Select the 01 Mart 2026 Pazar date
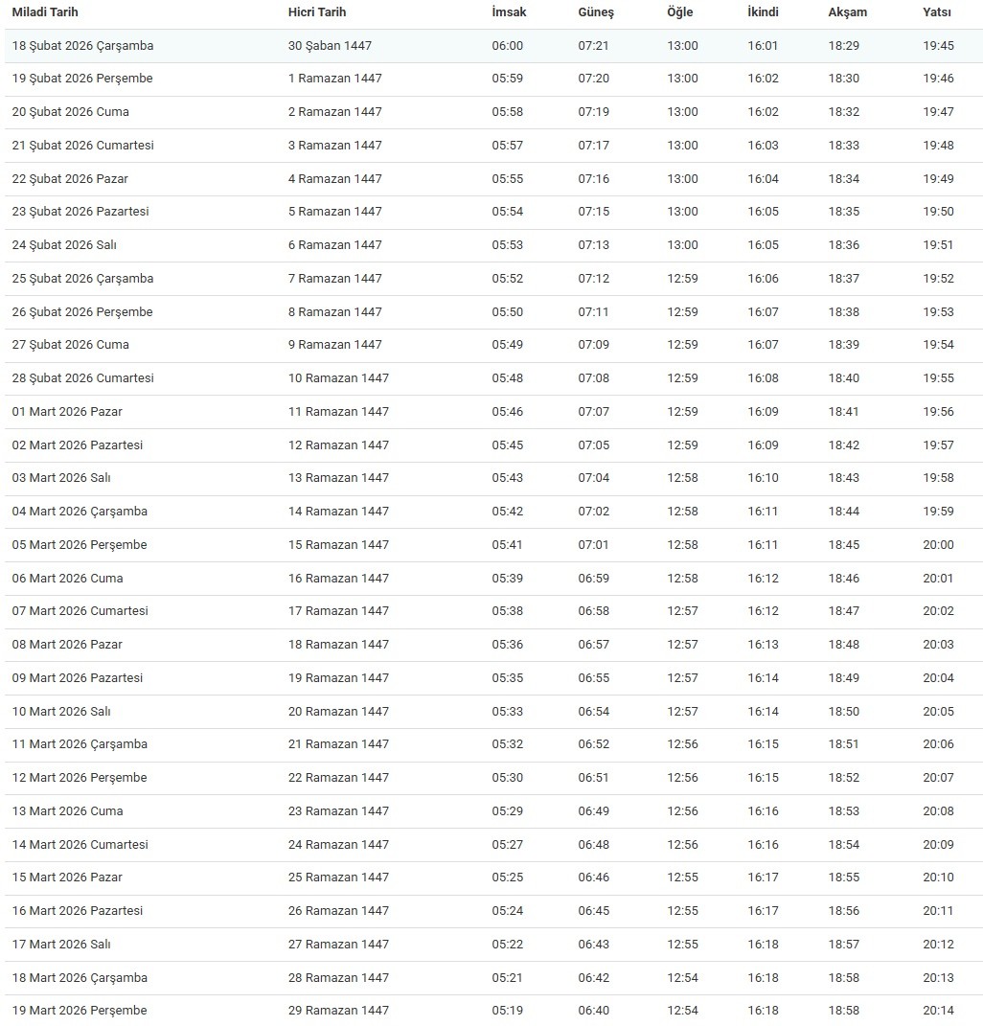The width and height of the screenshot is (983, 1026). pyautogui.click(x=67, y=412)
